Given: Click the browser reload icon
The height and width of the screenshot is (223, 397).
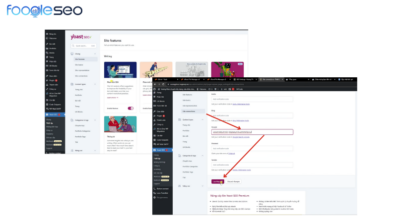Looking at the screenshot, I should pyautogui.click(x=162, y=84).
